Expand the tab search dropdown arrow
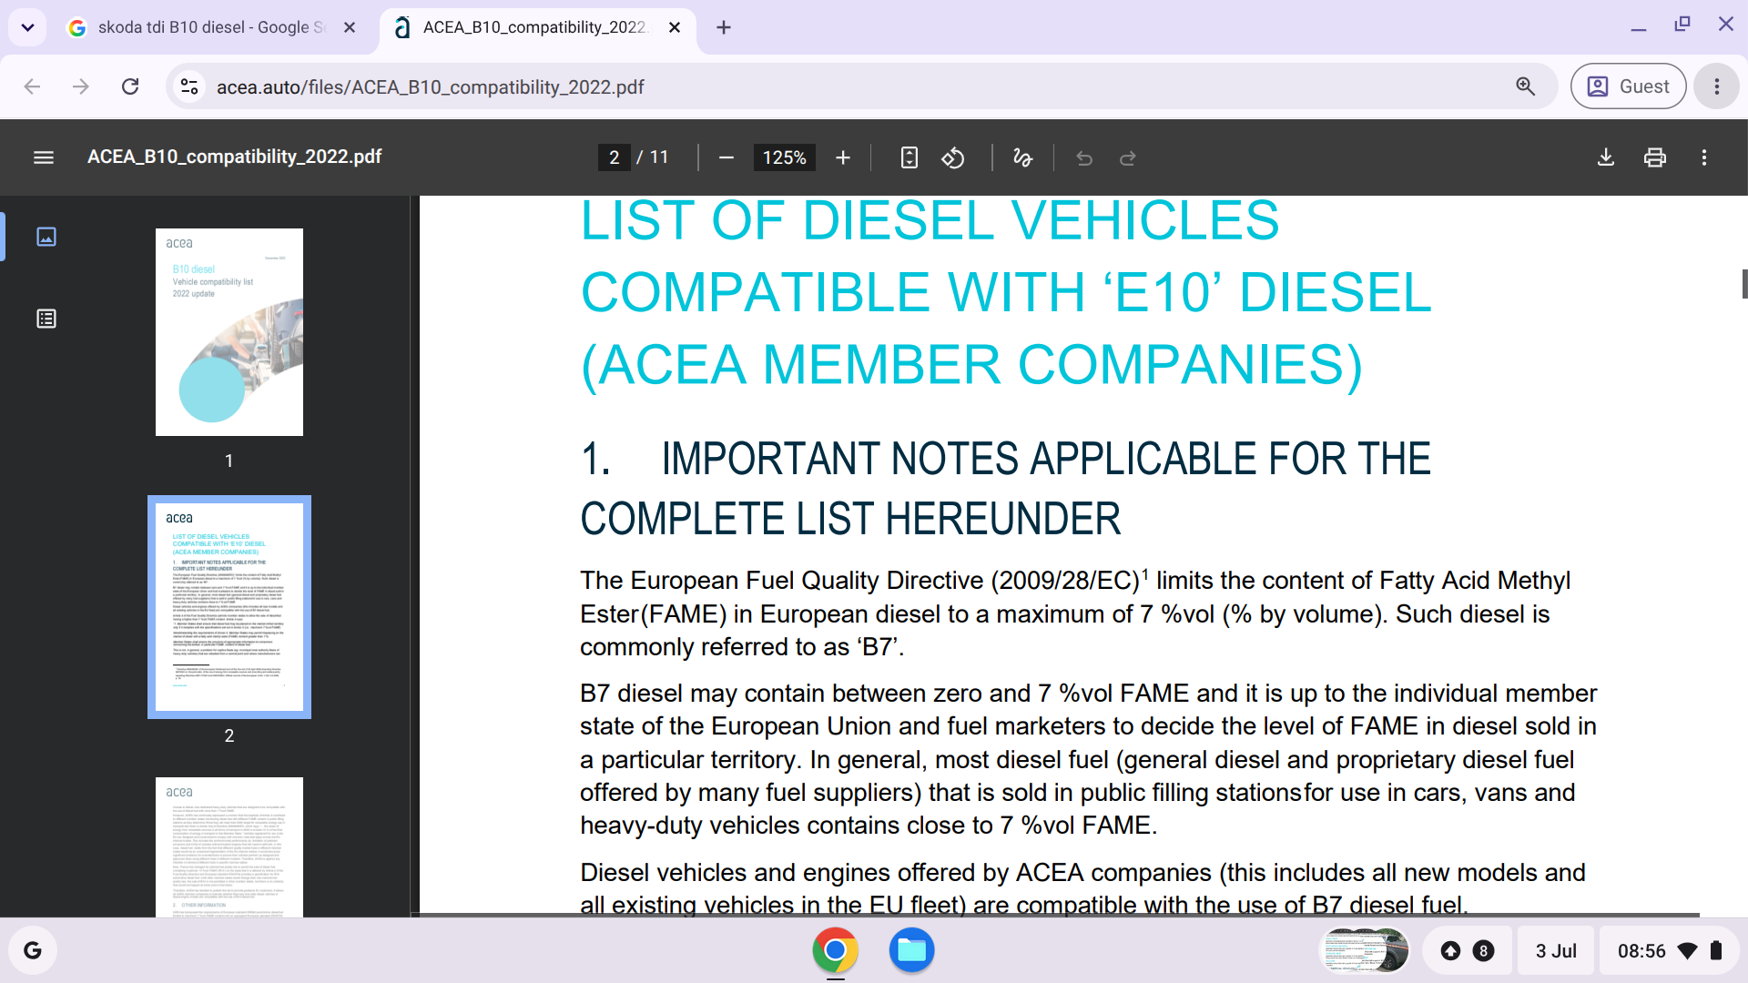The width and height of the screenshot is (1748, 983). [27, 27]
